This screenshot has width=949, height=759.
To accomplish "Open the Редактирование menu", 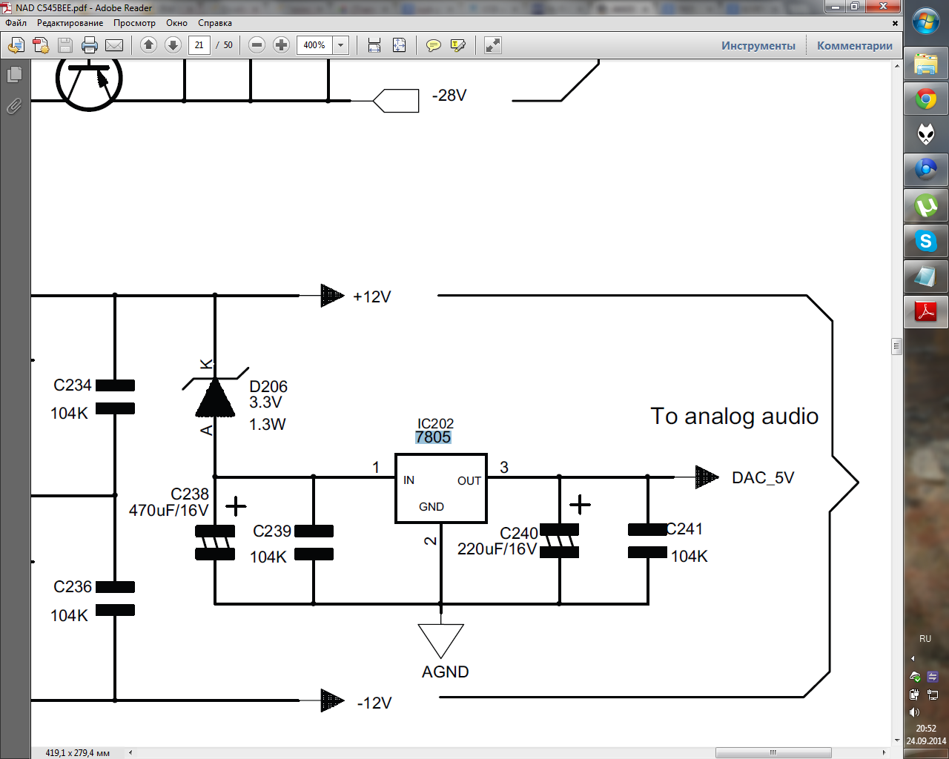I will tap(70, 23).
